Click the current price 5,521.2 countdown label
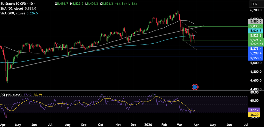This screenshot has height=127, width=264. point(255,42)
